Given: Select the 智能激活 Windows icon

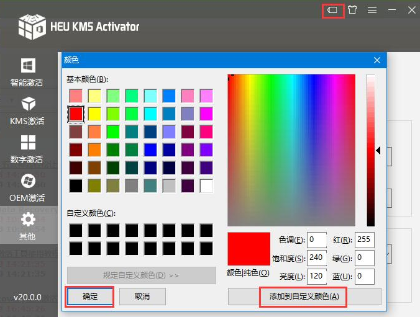Looking at the screenshot, I should 28,66.
